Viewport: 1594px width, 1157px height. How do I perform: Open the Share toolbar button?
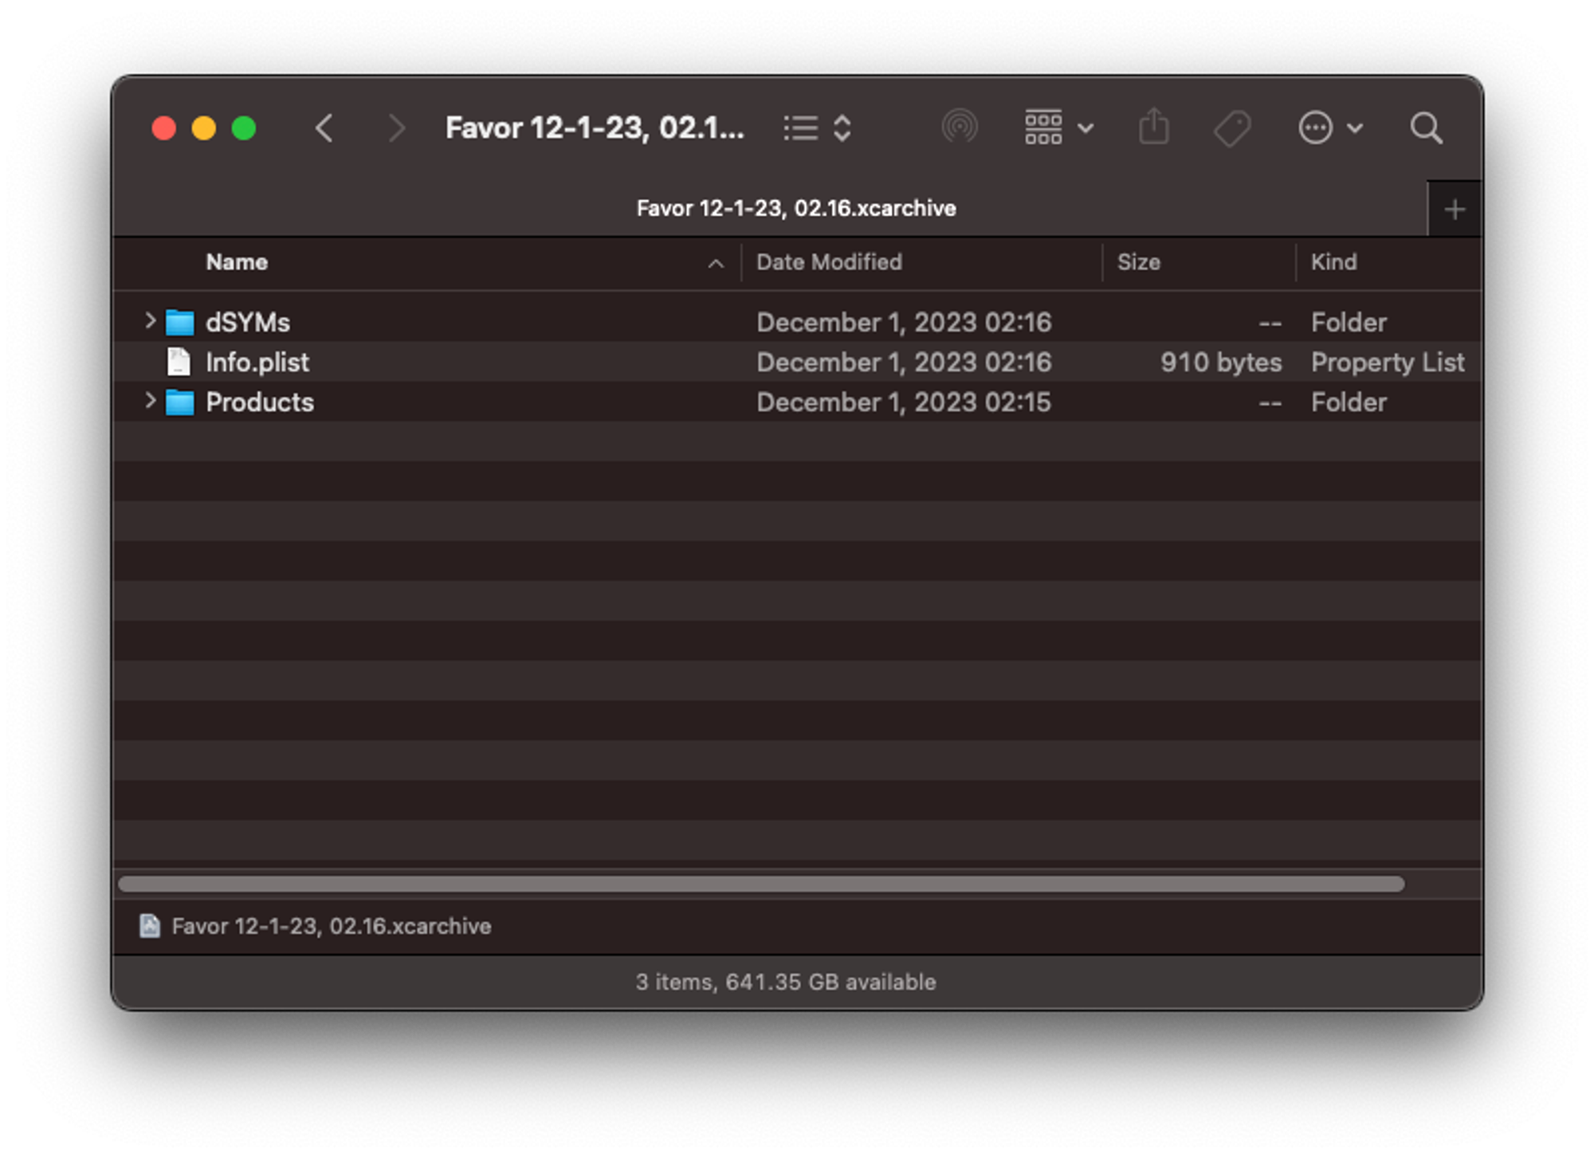pos(1153,127)
